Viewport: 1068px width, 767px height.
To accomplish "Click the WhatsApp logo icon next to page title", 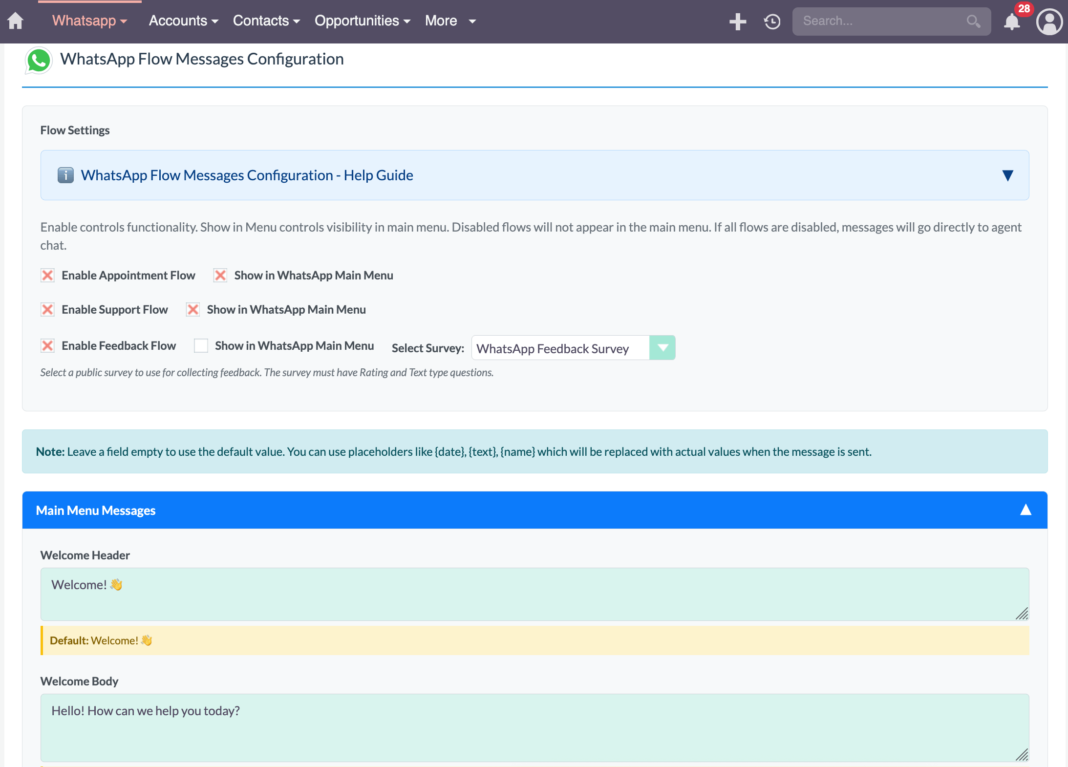I will click(x=39, y=60).
